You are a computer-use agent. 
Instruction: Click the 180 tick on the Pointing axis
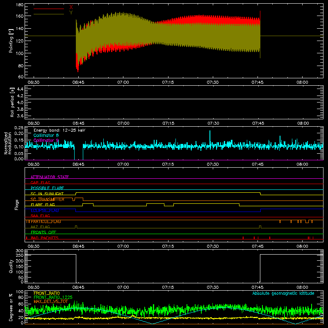(20, 5)
